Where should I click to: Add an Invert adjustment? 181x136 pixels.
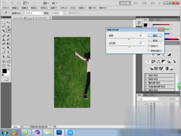pos(151,69)
